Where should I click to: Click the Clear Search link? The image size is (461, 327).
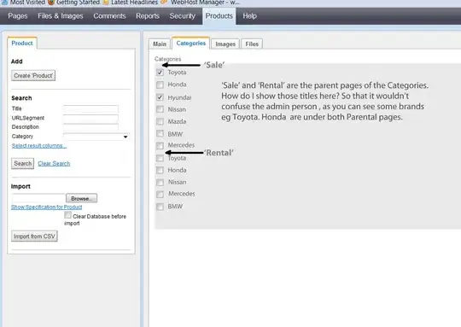coord(54,164)
